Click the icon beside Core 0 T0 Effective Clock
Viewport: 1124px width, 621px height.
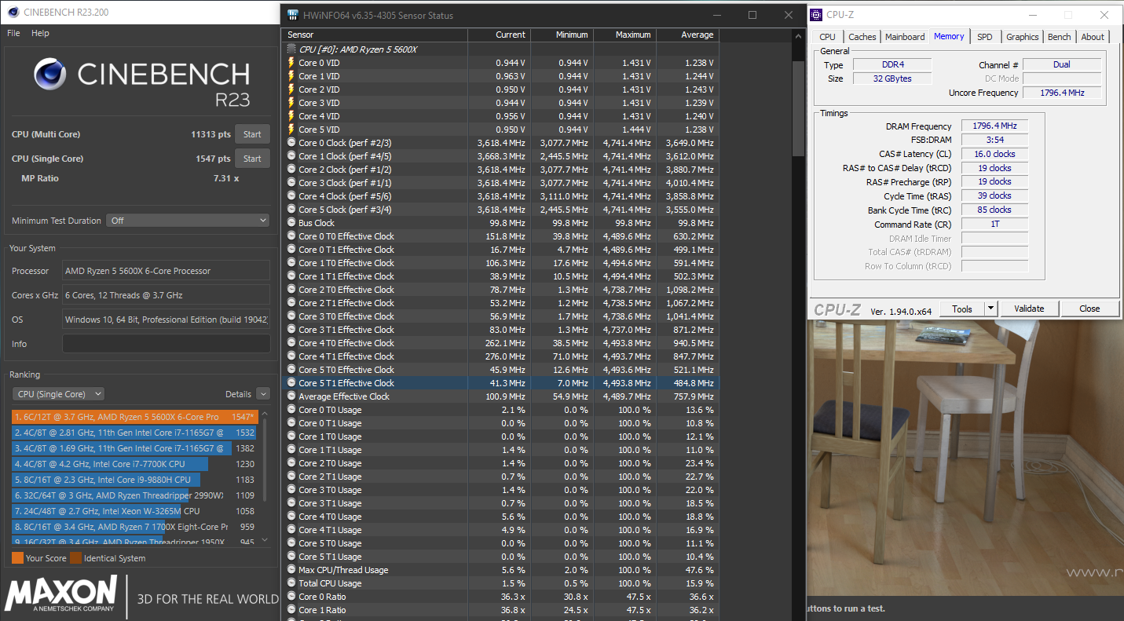(x=291, y=236)
